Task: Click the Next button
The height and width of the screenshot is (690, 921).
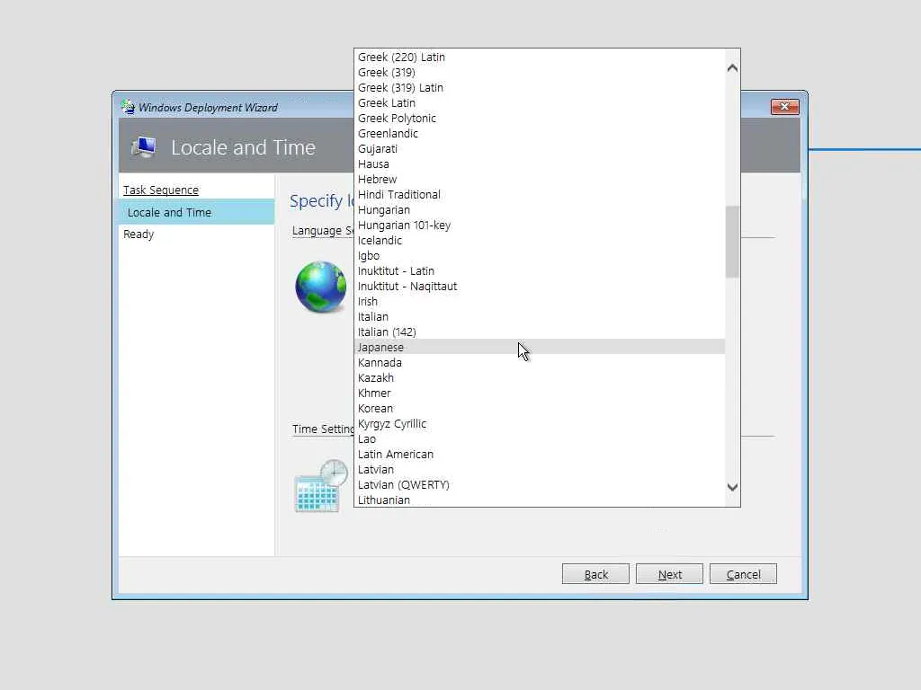Action: (x=669, y=574)
